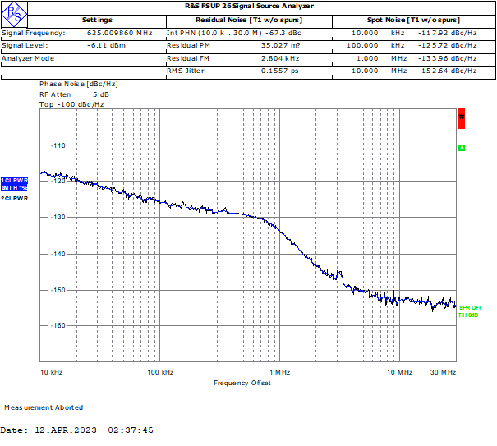
Task: Click the -117.92 dBc/Hz spot noise value
Action: click(x=447, y=33)
